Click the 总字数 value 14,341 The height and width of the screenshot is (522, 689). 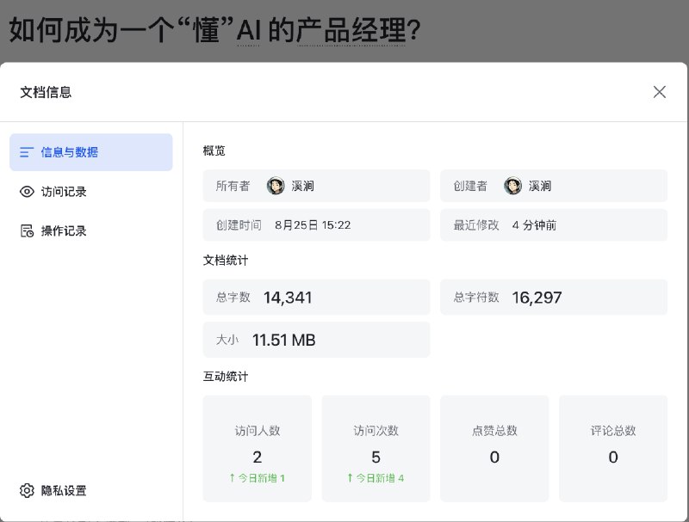[x=288, y=298]
